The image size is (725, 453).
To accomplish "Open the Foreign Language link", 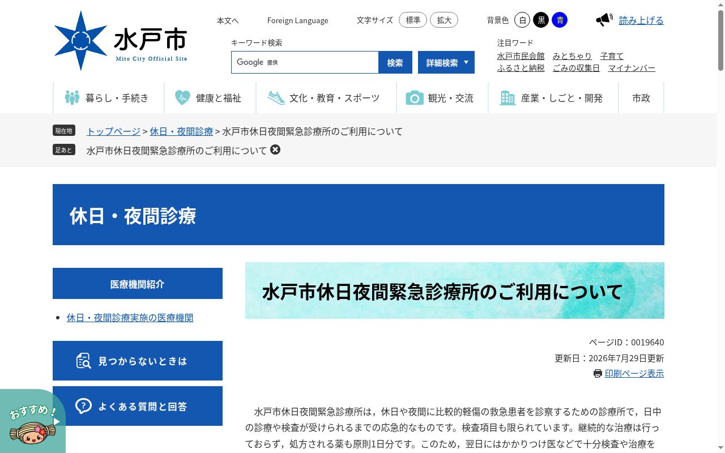I will point(298,20).
